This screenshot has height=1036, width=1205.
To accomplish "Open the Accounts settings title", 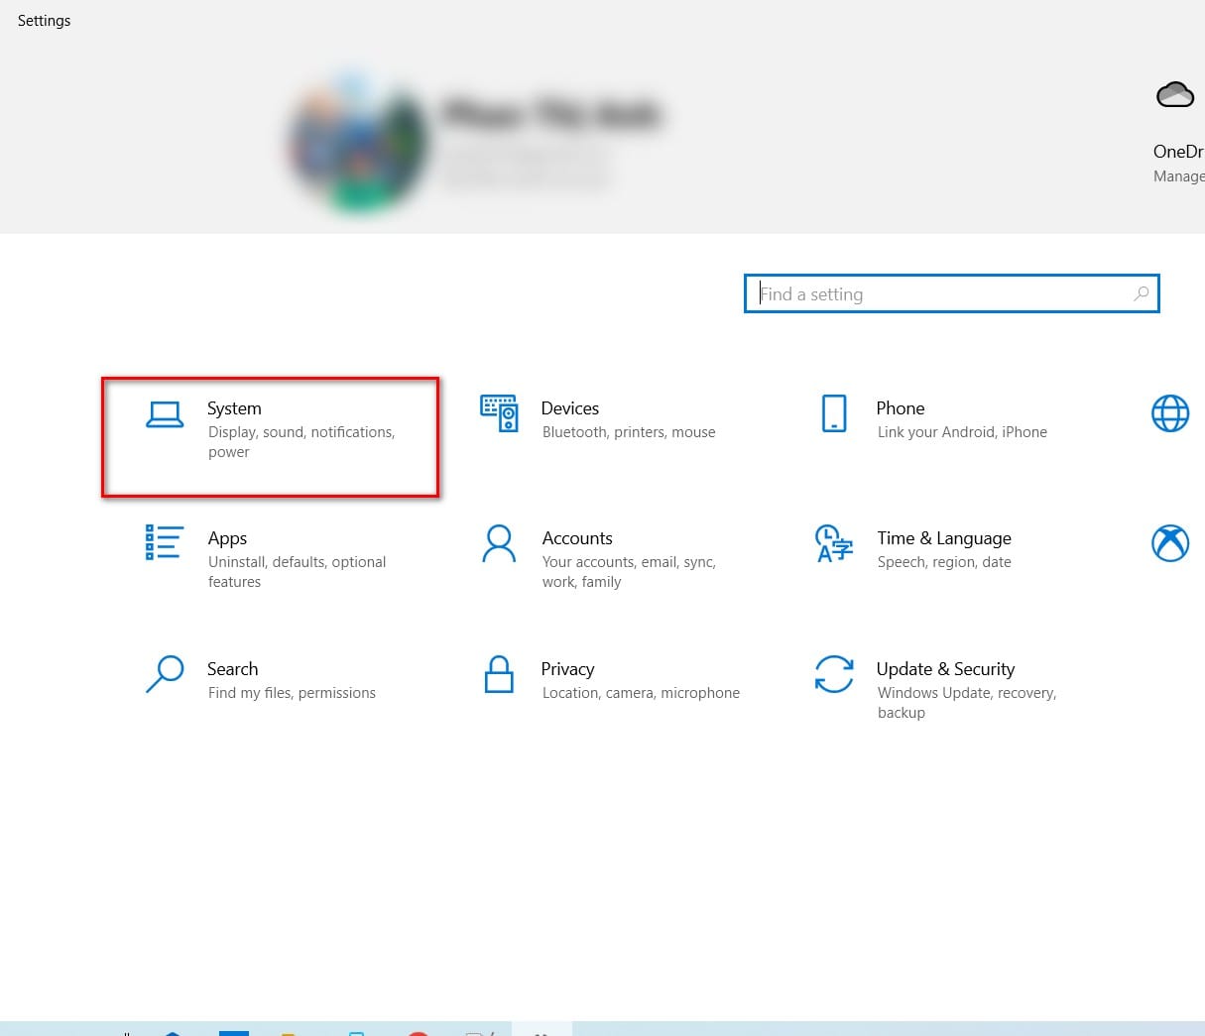I will pos(577,538).
